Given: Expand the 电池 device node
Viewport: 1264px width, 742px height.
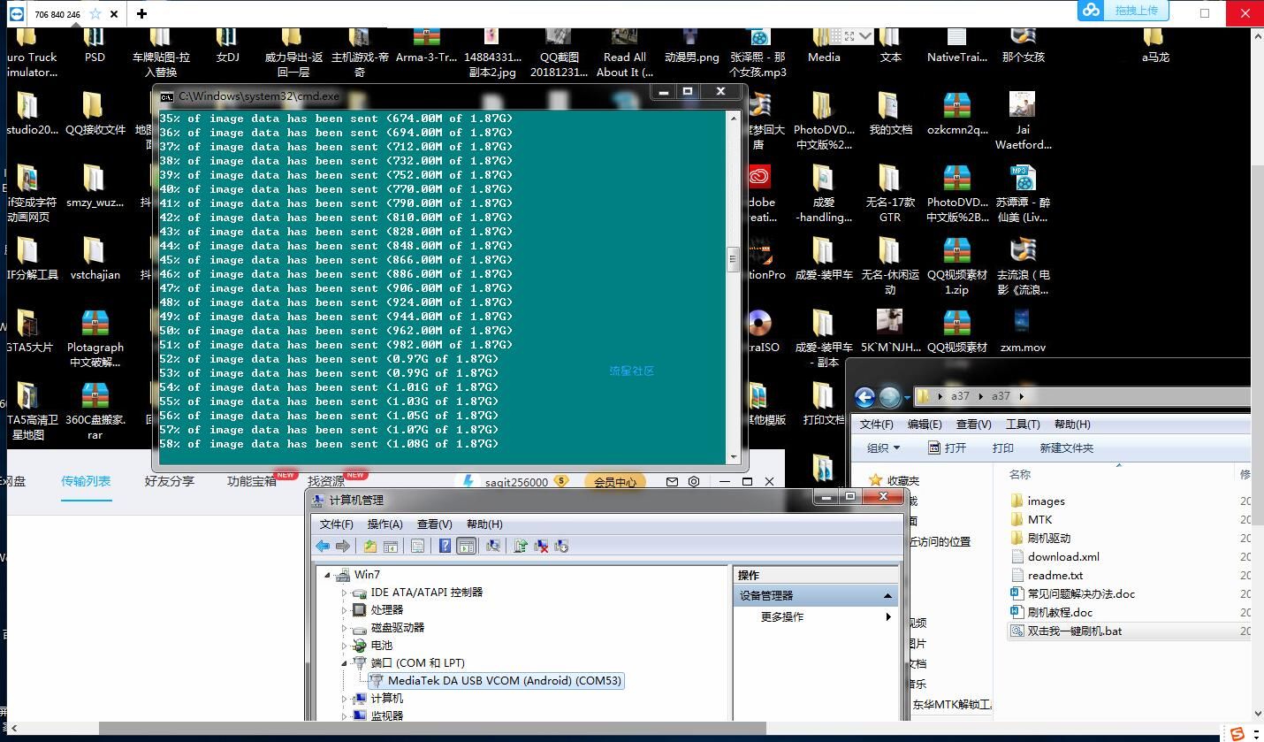Looking at the screenshot, I should (x=345, y=646).
